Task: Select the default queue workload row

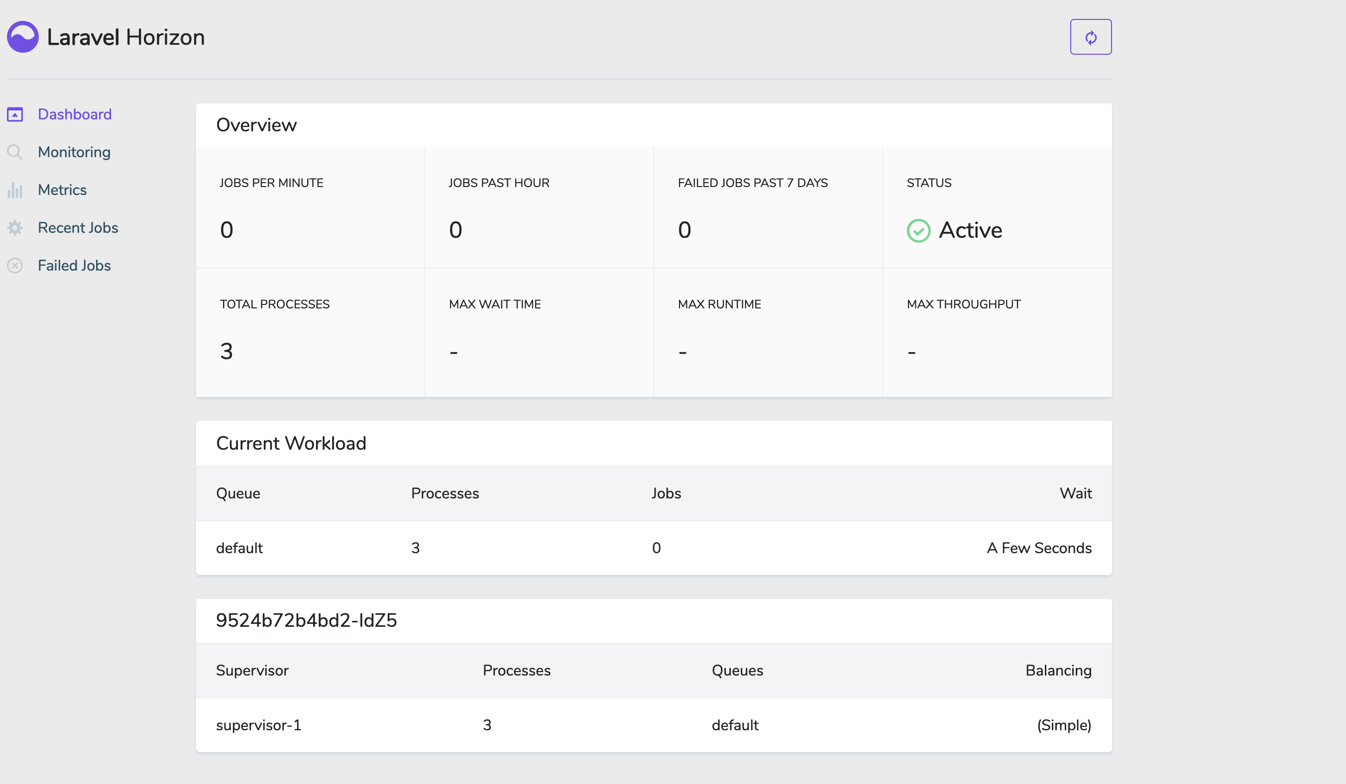Action: coord(653,548)
